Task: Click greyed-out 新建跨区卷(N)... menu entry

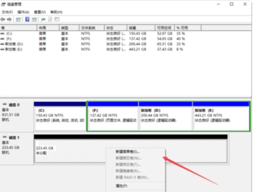Action: [x=128, y=158]
